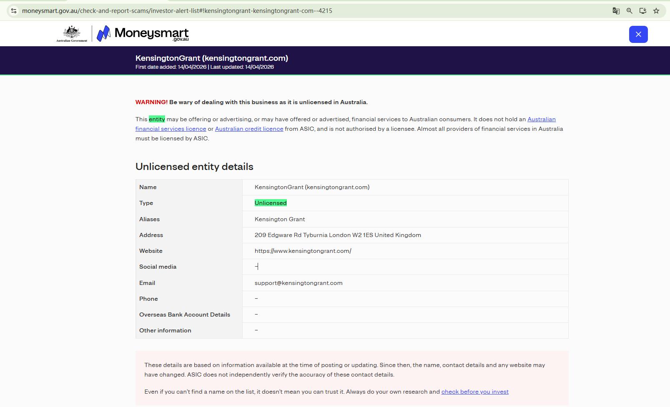The image size is (670, 407).
Task: Click the WARNING! red text
Action: 151,102
